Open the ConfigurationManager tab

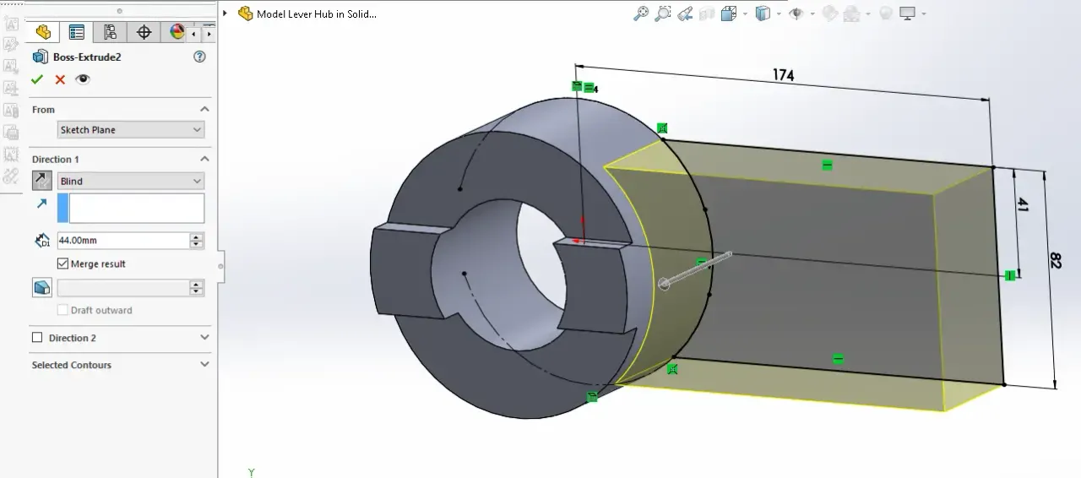(x=110, y=32)
